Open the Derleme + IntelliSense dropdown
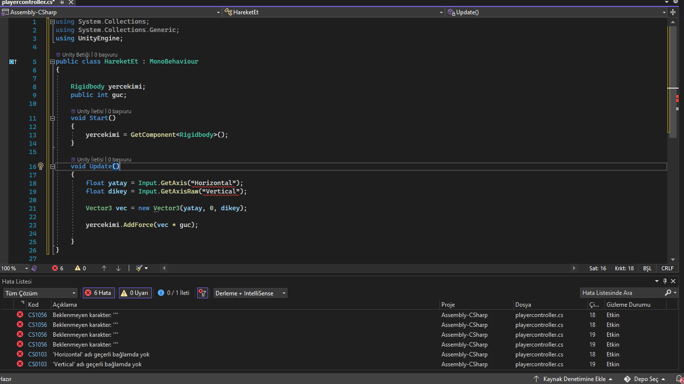This screenshot has height=384, width=684. (250, 293)
